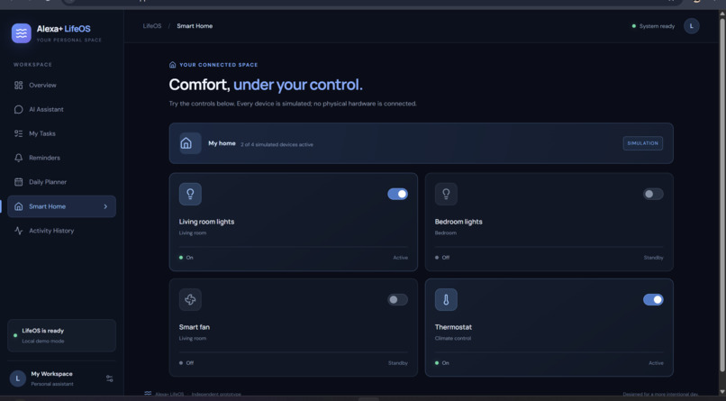Select Daily Planner in the sidebar
The image size is (726, 401).
61,182
